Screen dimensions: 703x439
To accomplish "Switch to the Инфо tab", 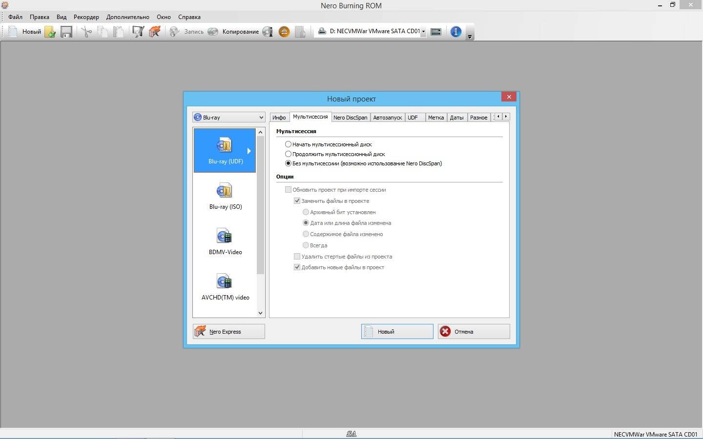I will [279, 118].
